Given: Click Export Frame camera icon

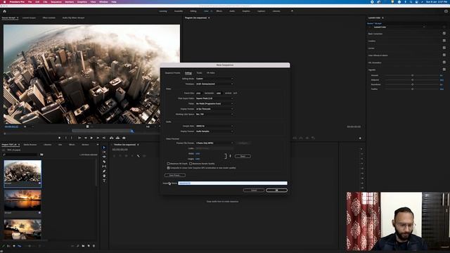Looking at the screenshot, I should pos(124,138).
